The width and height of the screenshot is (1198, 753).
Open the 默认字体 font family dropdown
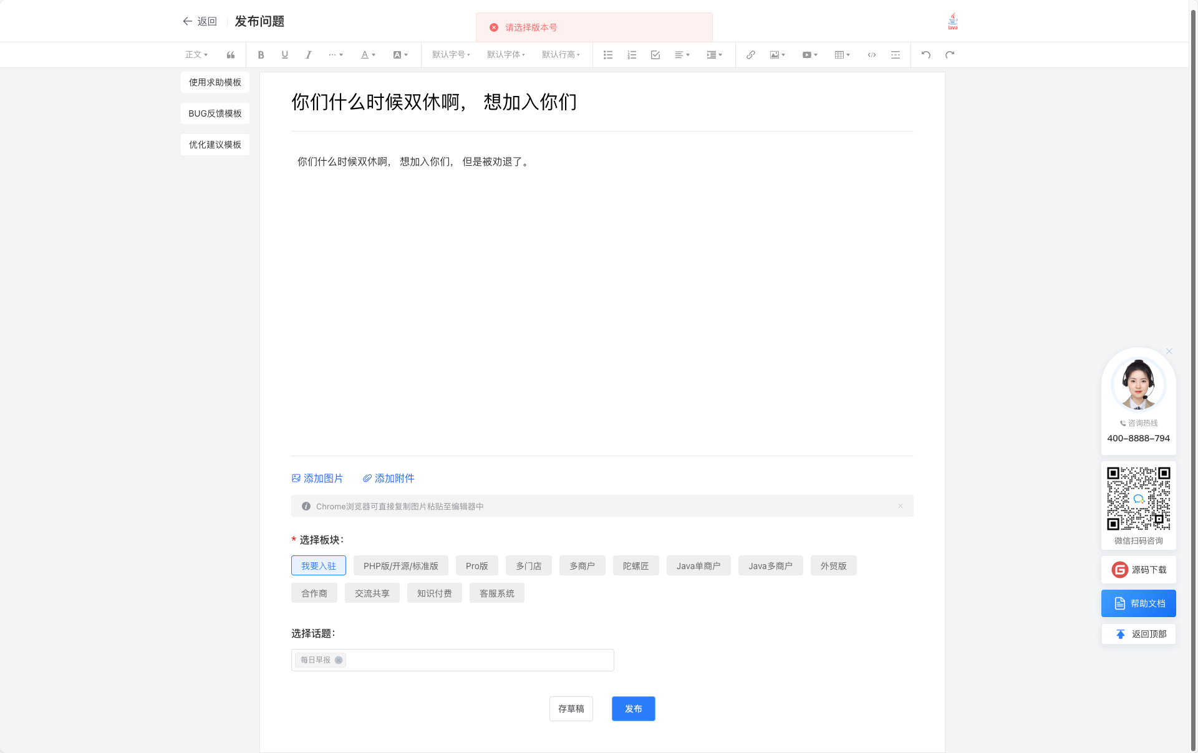(506, 55)
